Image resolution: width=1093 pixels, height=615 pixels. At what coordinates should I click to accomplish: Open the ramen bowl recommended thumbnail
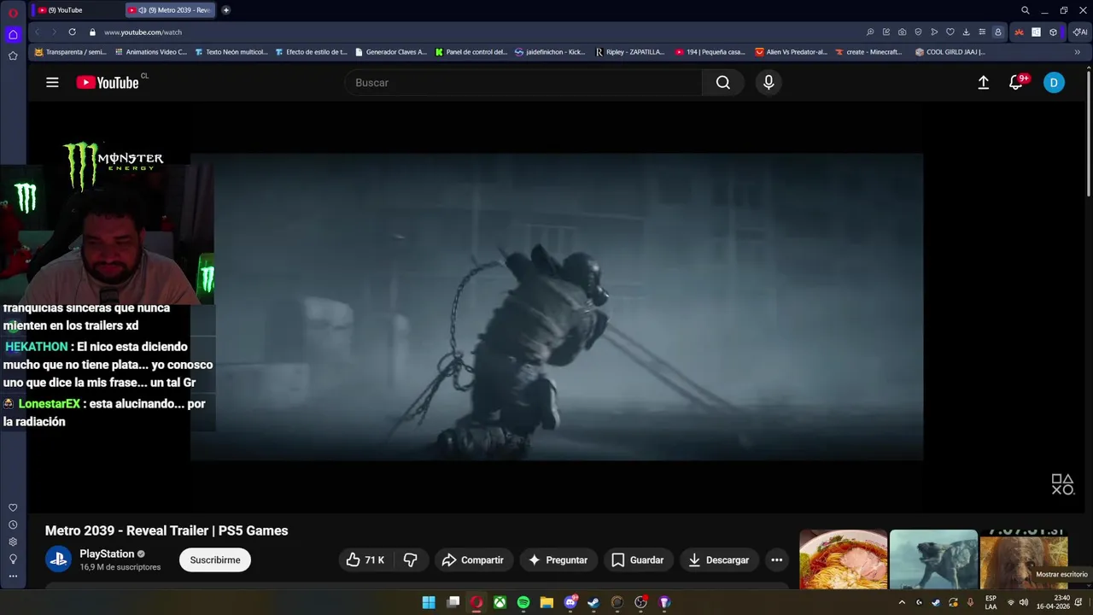click(843, 559)
